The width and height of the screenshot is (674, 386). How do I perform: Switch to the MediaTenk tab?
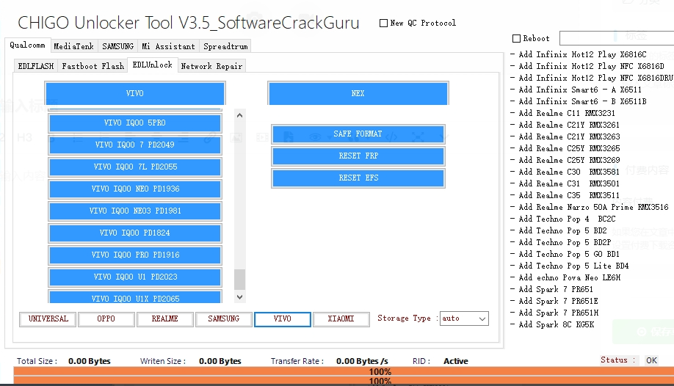73,46
